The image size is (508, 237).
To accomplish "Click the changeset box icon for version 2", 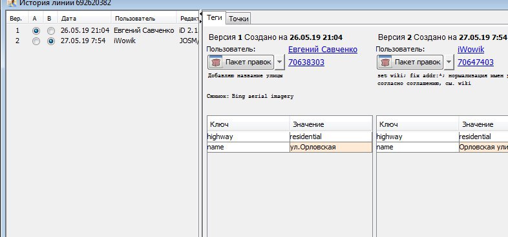I will click(x=385, y=62).
